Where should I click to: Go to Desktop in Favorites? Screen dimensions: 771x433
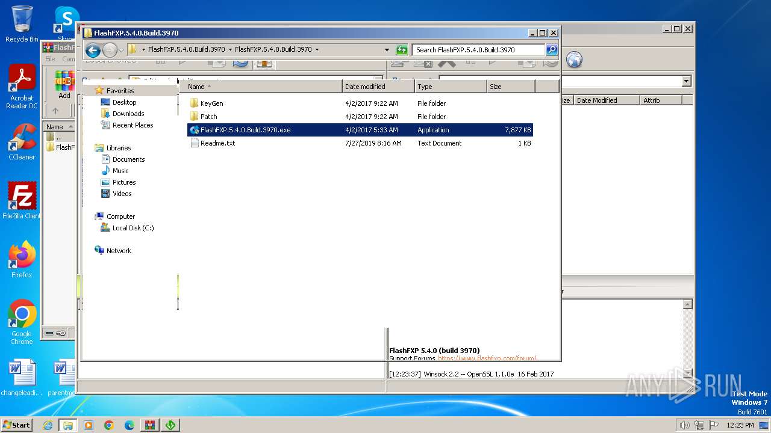[124, 102]
